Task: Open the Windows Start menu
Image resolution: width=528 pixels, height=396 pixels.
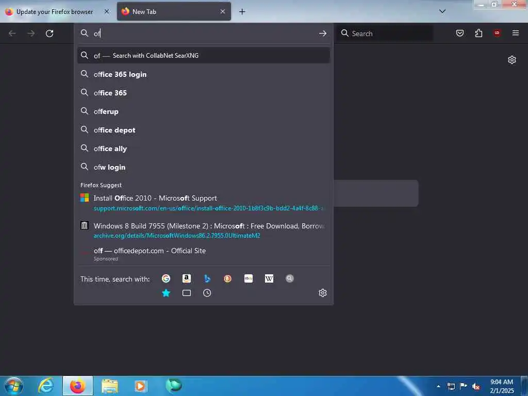Action: (13, 386)
